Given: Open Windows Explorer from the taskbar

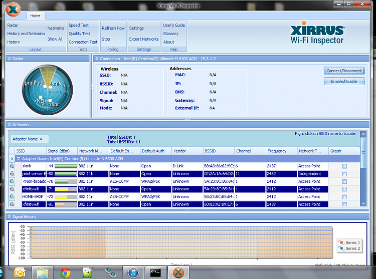Looking at the screenshot, I should coord(43,272).
